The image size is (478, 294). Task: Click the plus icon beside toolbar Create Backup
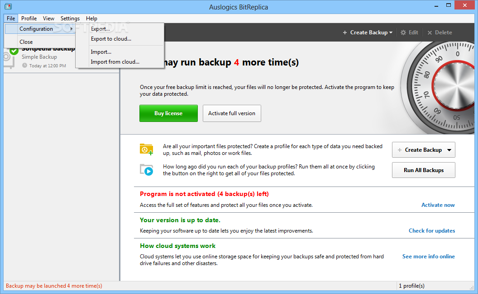tap(345, 33)
